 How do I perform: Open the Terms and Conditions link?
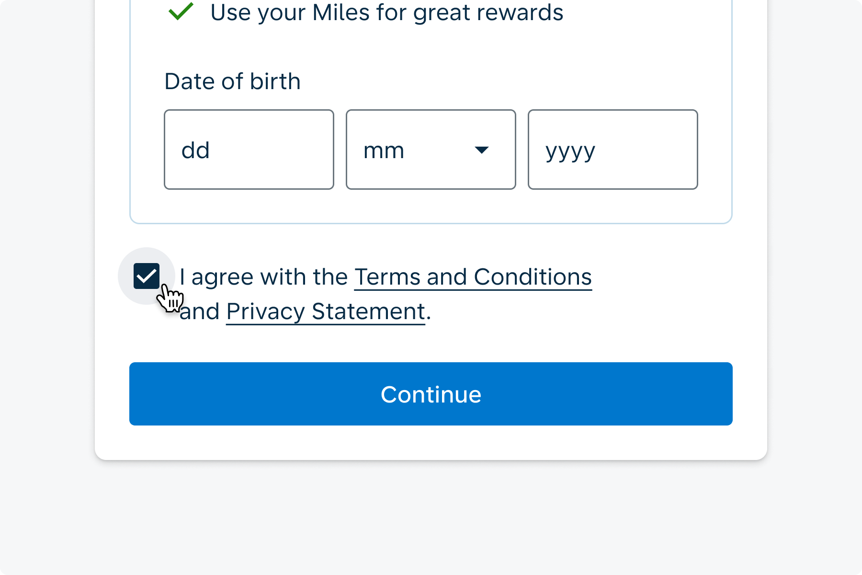pos(473,277)
